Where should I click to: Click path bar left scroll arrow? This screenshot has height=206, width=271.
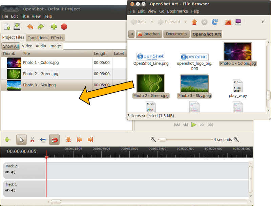point(131,34)
